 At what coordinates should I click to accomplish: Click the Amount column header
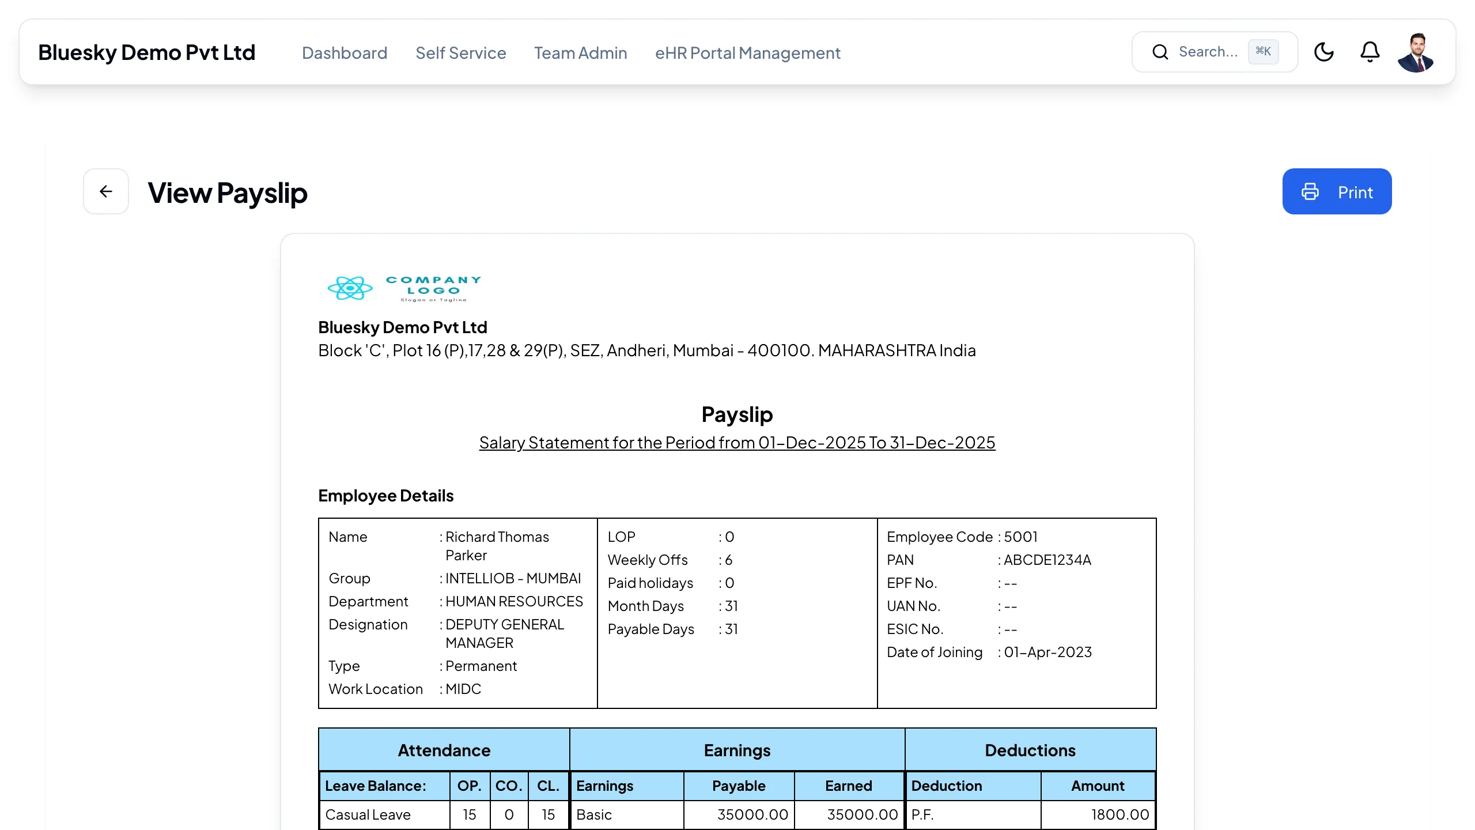pos(1098,786)
